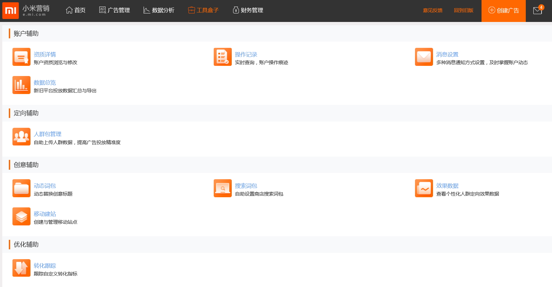Switch to 数据分析 navigation tab
552x287 pixels.
159,10
